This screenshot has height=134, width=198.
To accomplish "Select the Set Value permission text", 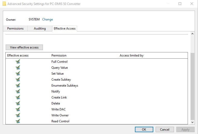I will pos(57,74).
